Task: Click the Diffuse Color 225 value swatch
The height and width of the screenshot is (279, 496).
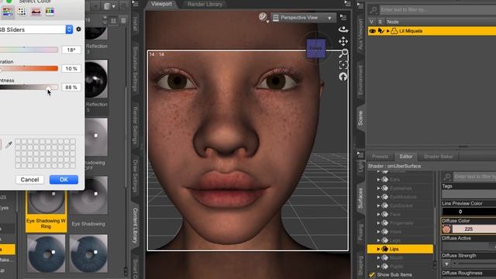Action: [x=474, y=229]
